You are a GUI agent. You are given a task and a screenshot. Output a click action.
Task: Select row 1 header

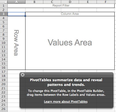point(4,6)
